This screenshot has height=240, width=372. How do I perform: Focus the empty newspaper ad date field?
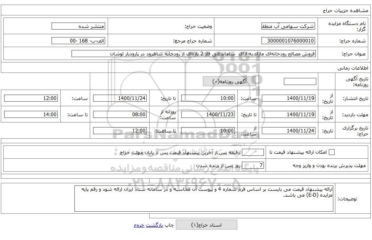[x=300, y=82]
